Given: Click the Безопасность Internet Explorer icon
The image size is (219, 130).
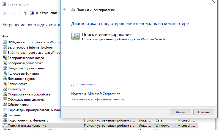Looking at the screenshot, I should (5, 47).
